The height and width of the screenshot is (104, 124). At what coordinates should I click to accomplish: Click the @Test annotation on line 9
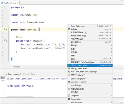coord(19,37)
